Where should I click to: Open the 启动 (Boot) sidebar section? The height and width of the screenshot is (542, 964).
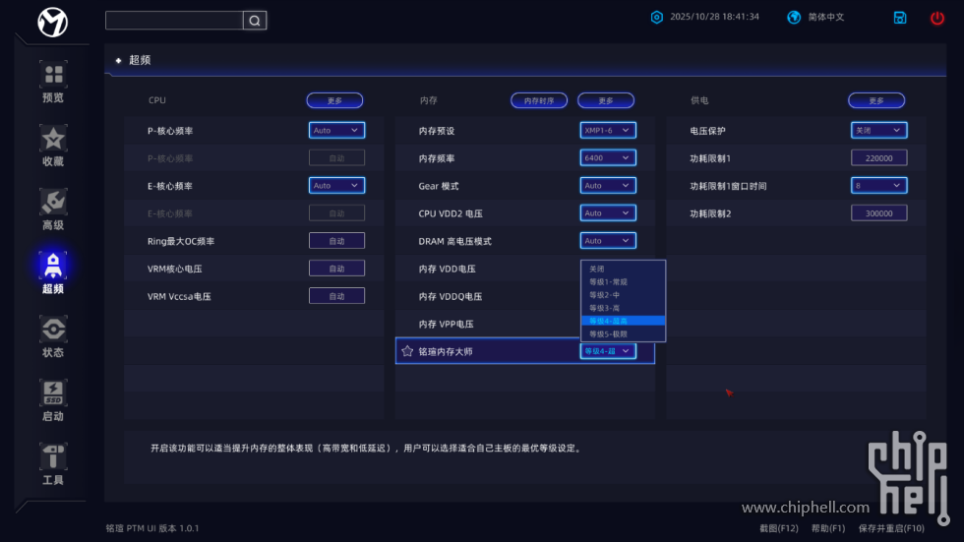pyautogui.click(x=53, y=400)
